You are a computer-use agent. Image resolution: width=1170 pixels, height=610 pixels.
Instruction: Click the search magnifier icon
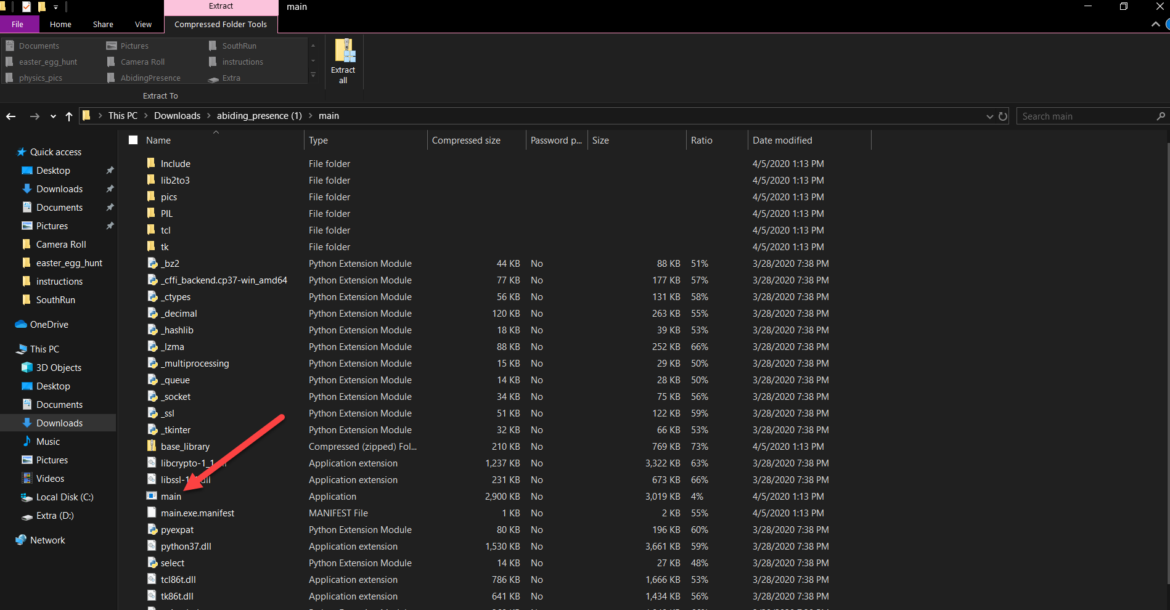[x=1161, y=116]
